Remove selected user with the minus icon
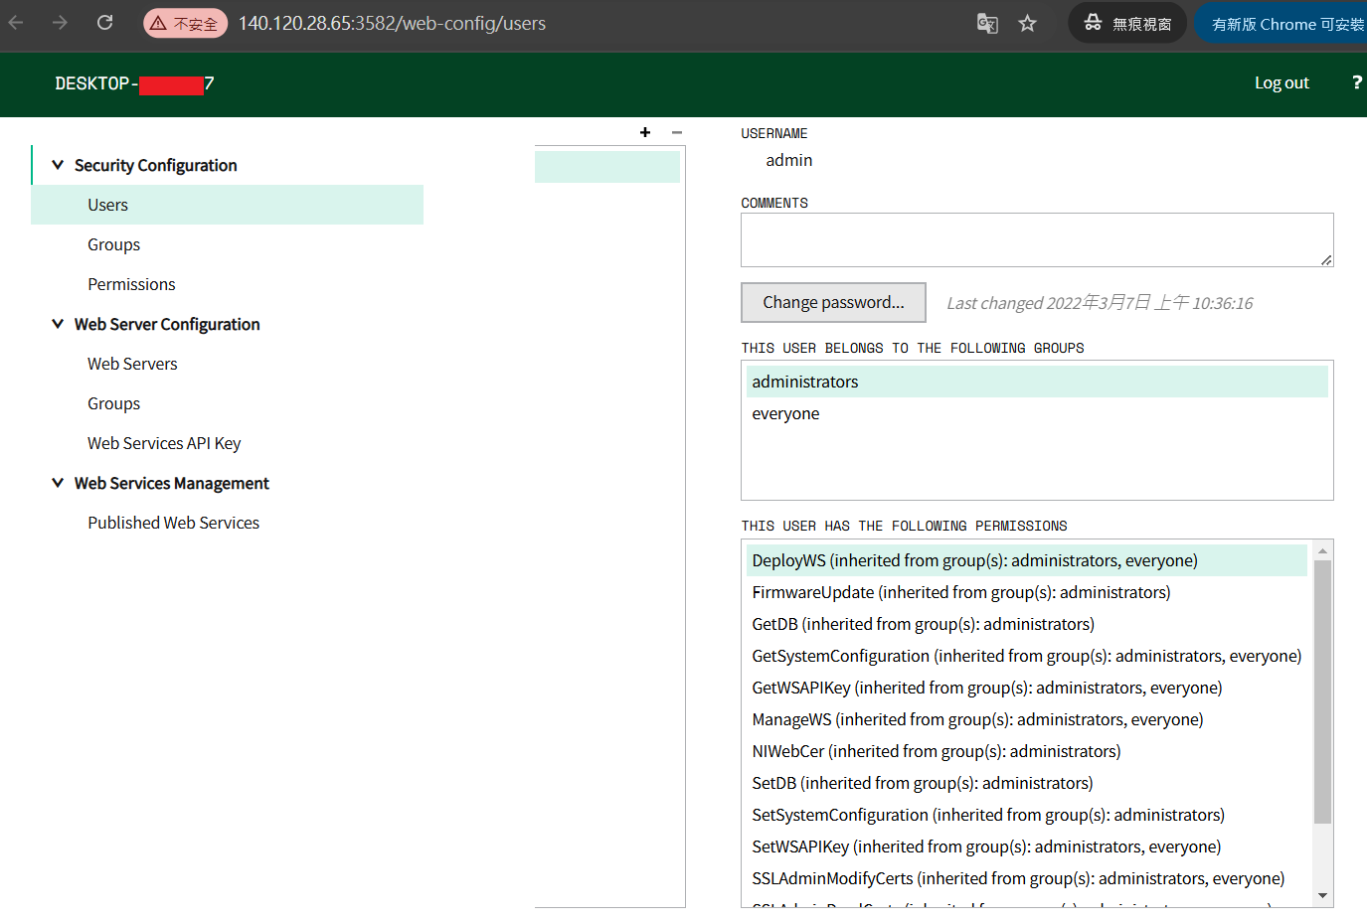 [677, 132]
